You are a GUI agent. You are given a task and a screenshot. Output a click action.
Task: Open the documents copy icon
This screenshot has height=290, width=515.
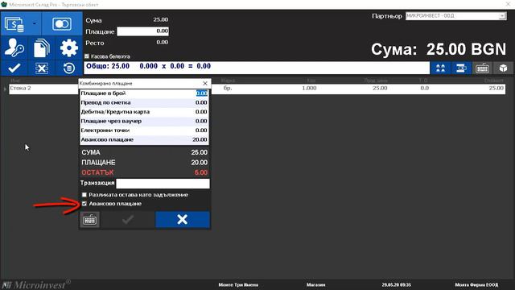(x=41, y=48)
